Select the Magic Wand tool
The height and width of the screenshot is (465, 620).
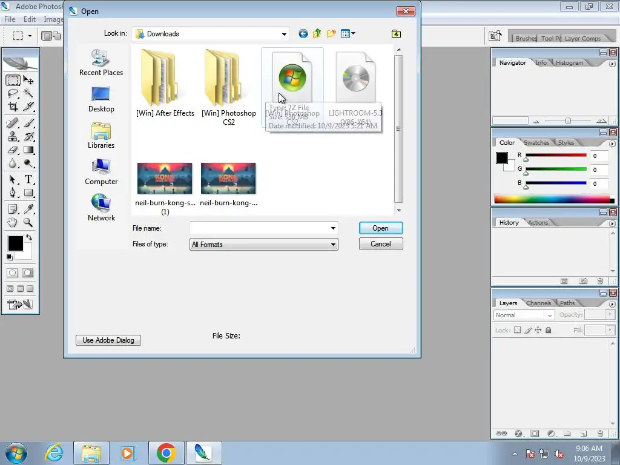coord(28,94)
